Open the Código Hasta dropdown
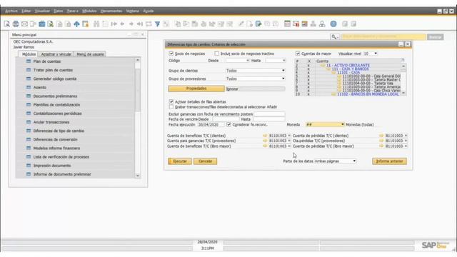457x257 pixels. [284, 61]
